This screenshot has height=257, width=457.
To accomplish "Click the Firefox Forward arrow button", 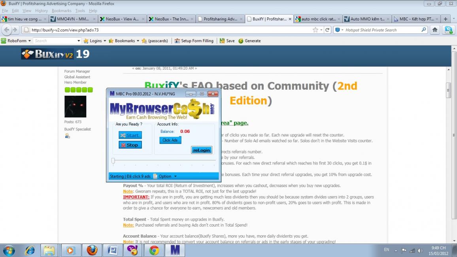I will (x=15, y=30).
